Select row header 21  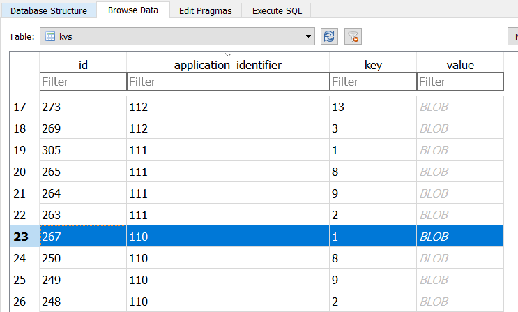[x=24, y=193]
